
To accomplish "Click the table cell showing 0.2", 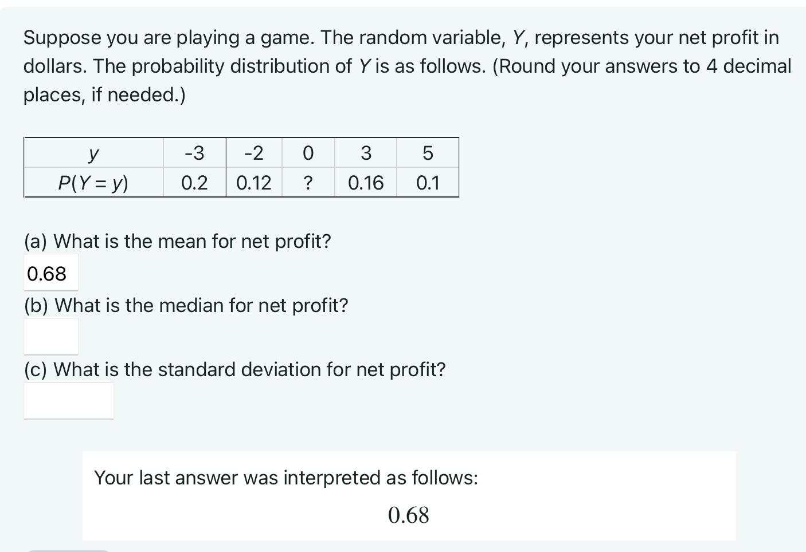I will pyautogui.click(x=194, y=182).
